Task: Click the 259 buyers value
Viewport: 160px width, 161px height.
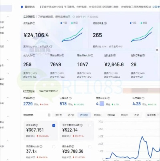Action: tap(27, 64)
